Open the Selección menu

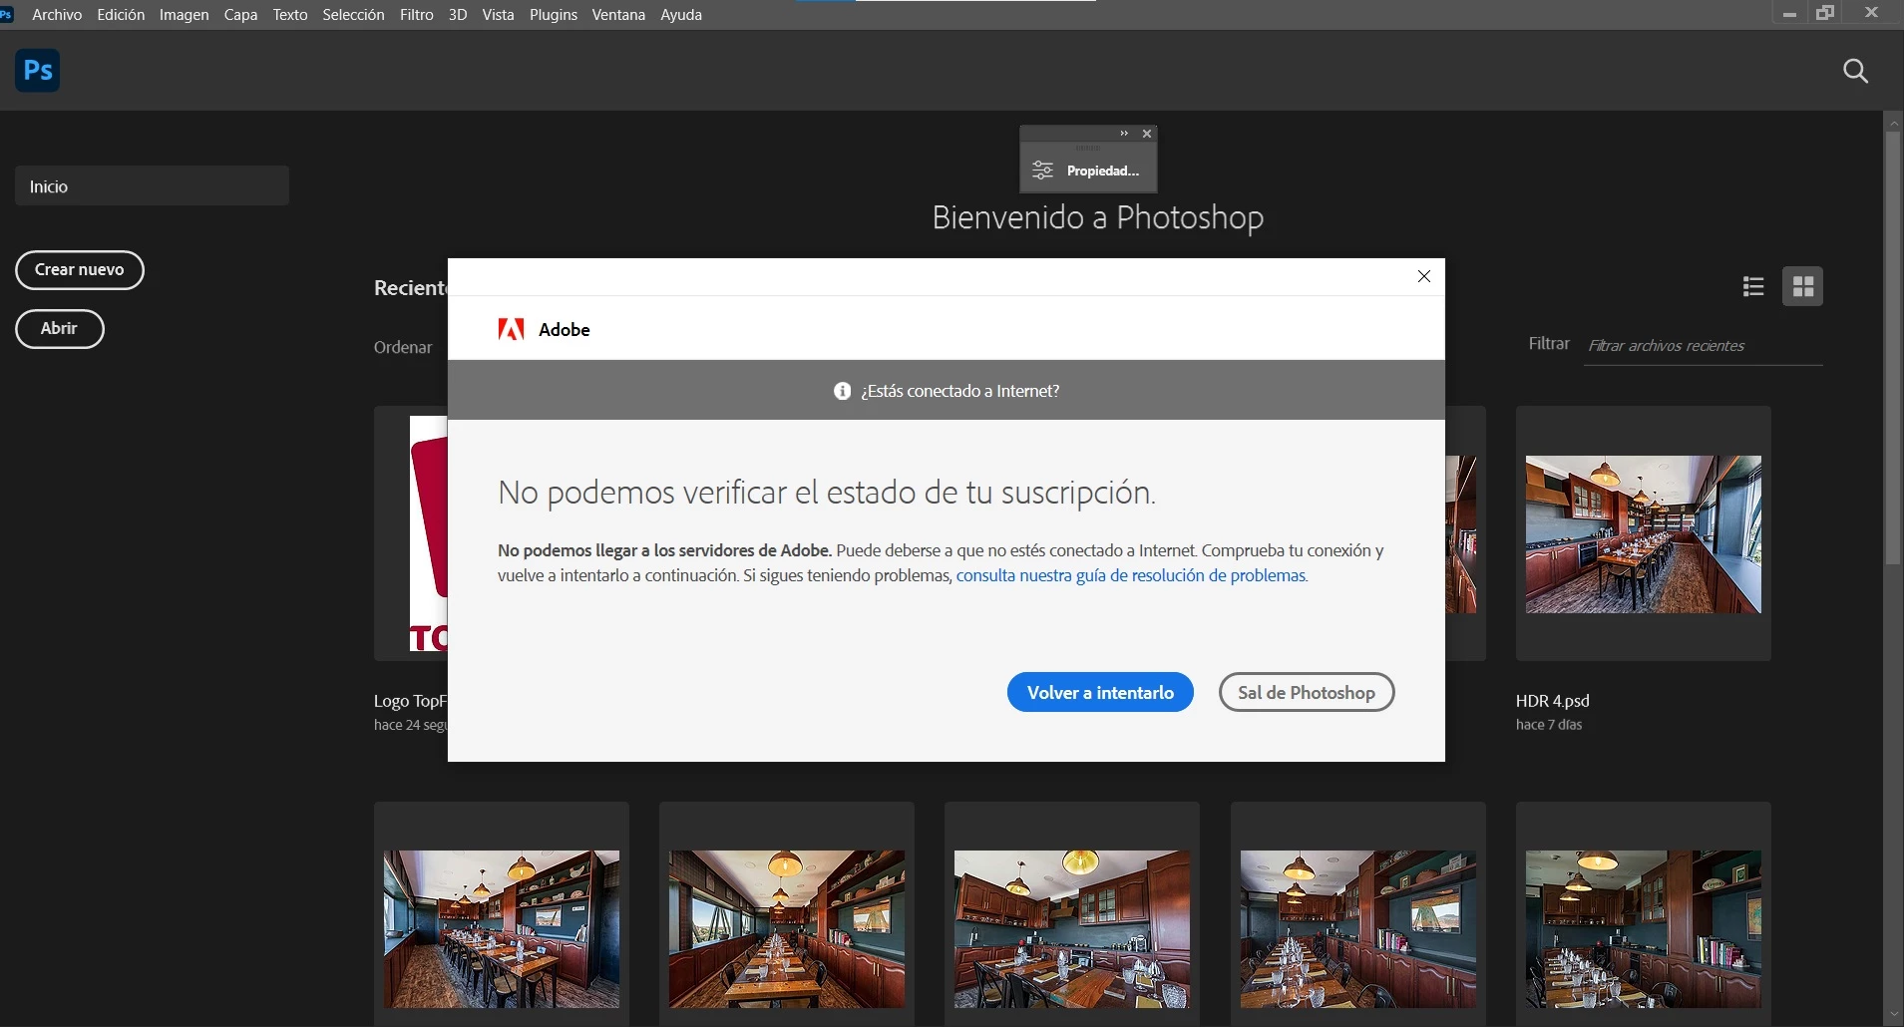(353, 15)
